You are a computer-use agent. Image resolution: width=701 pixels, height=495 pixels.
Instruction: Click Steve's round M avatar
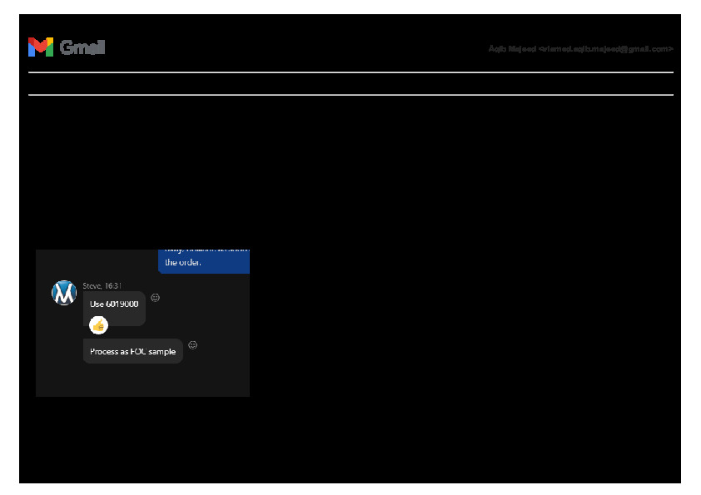(64, 293)
